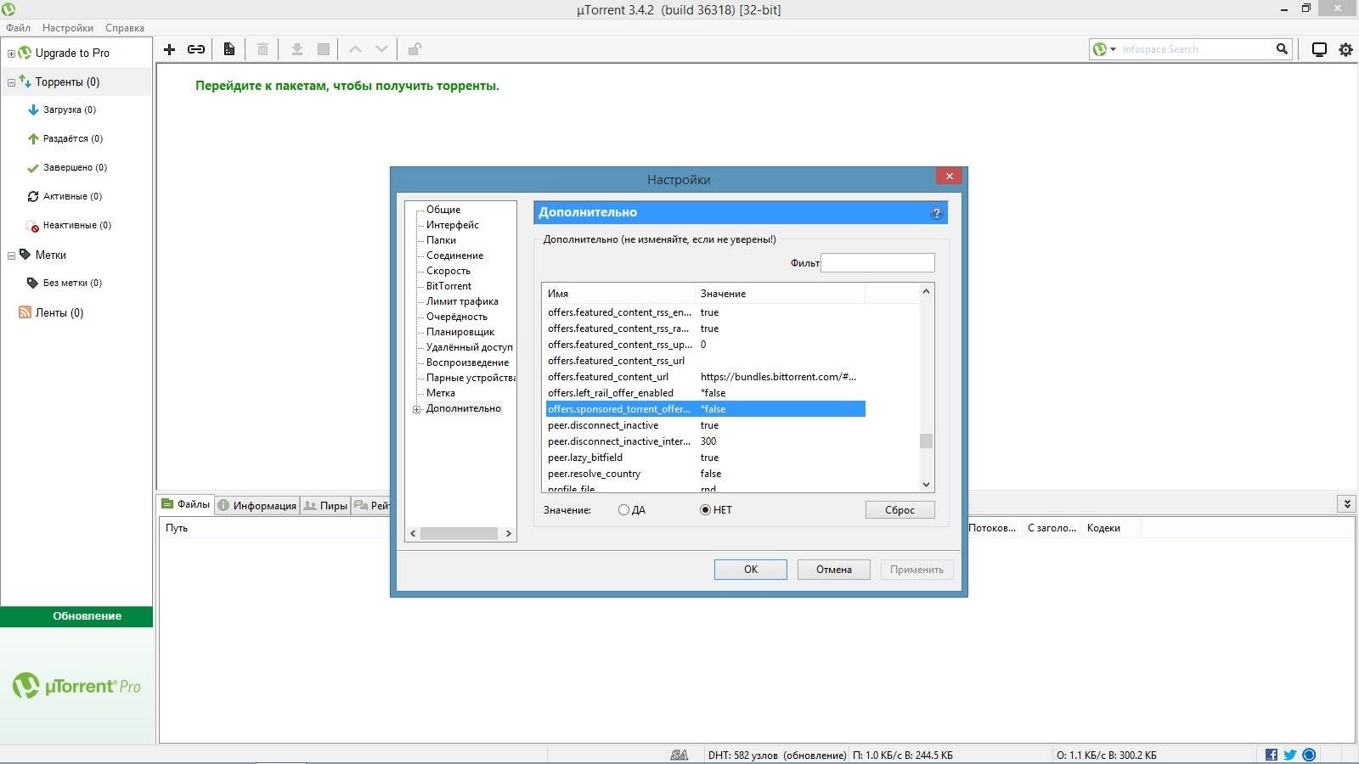Click Move Down Queue arrow icon
The image size is (1359, 764).
point(382,49)
